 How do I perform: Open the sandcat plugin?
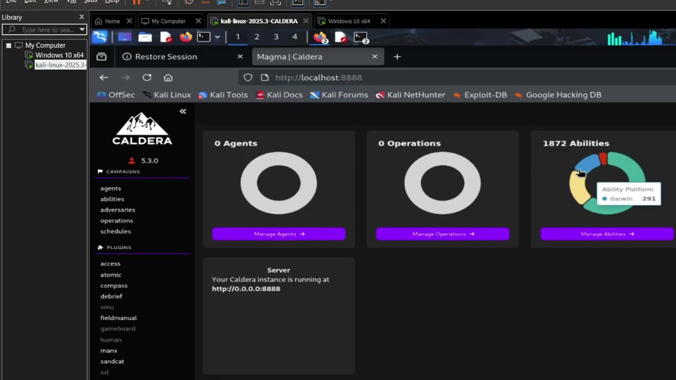tap(112, 362)
